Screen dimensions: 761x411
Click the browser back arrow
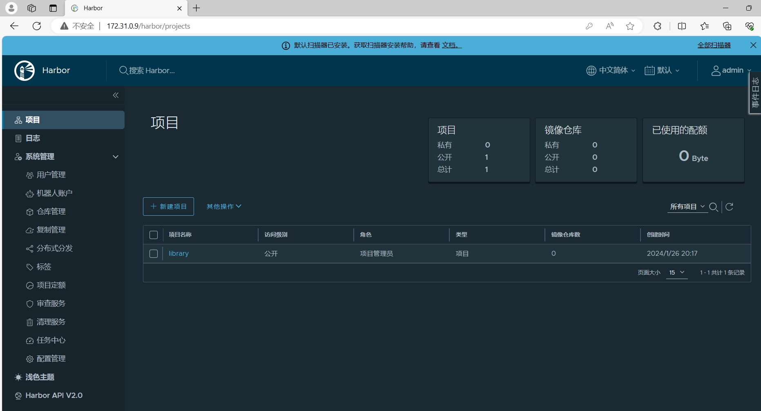point(14,26)
